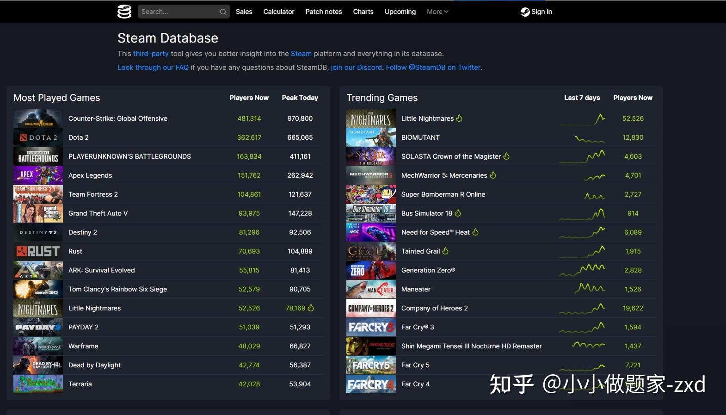Open Super Bomberman R Online link
This screenshot has height=415, width=726.
pos(443,194)
